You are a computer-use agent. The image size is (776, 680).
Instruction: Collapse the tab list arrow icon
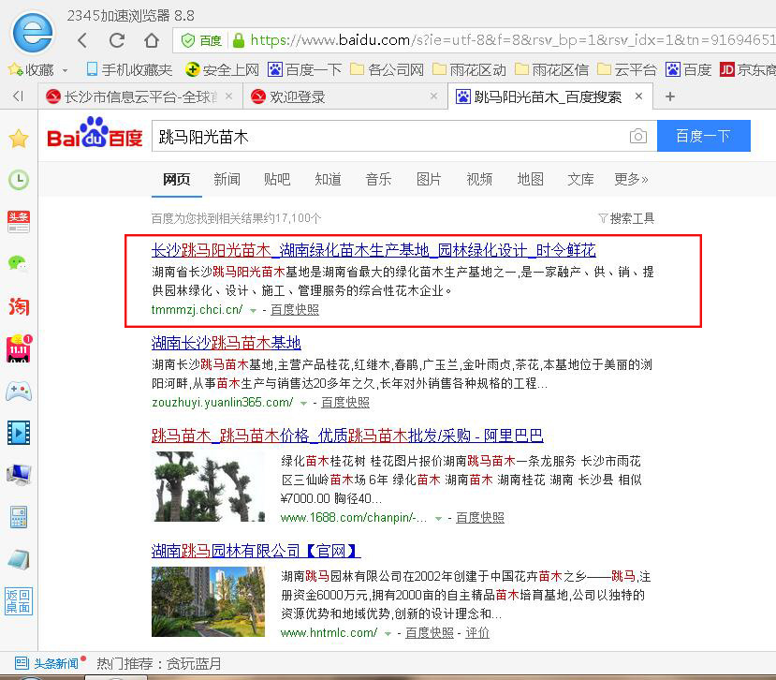[19, 96]
